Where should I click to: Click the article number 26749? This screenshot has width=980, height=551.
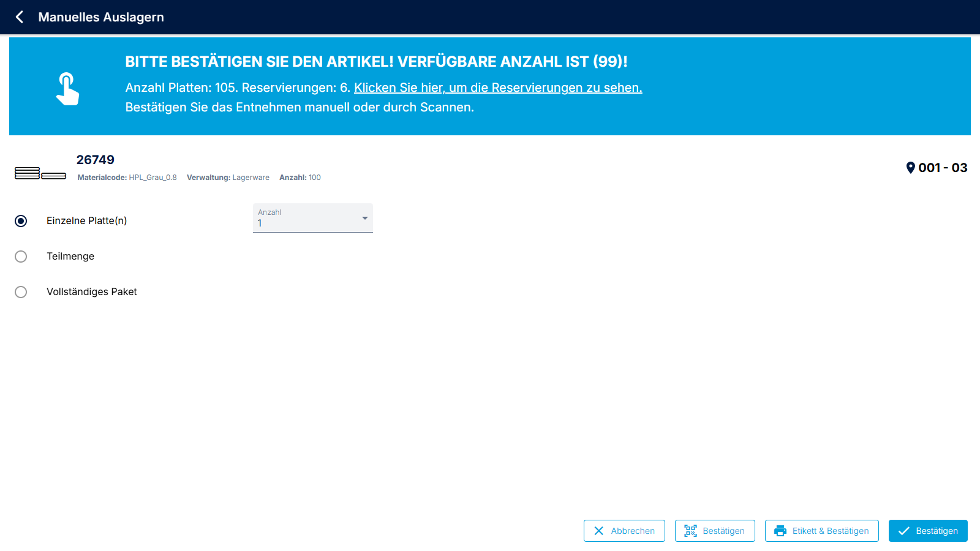click(96, 160)
